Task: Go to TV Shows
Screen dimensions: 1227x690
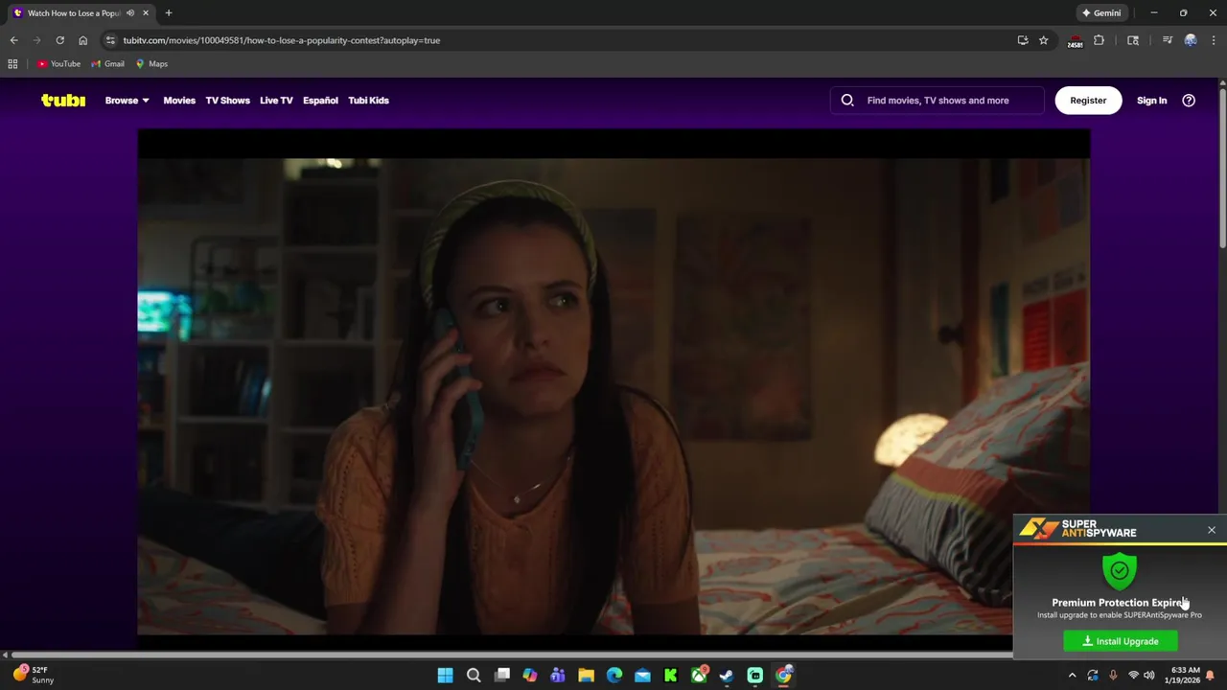Action: tap(227, 101)
